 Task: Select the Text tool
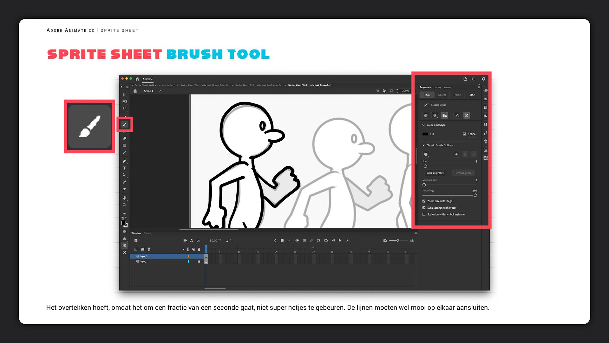pos(125,168)
